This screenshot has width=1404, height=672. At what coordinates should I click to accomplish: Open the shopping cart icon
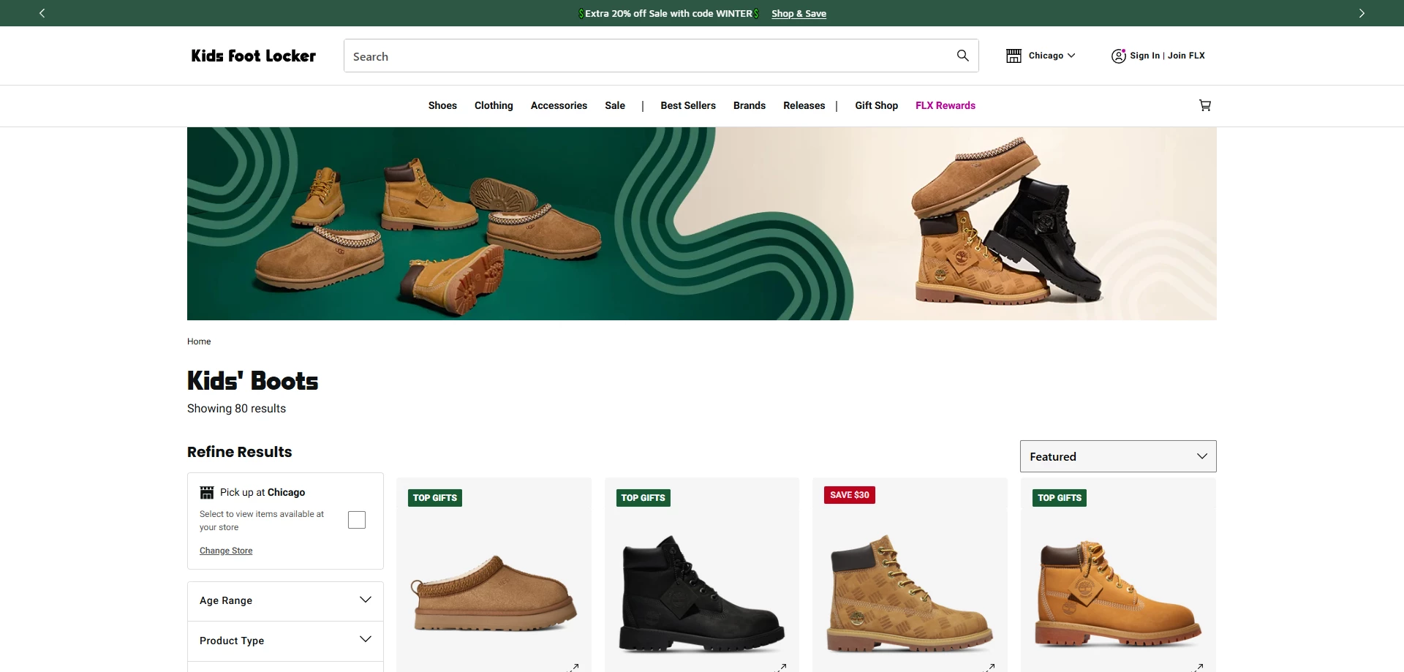tap(1204, 105)
